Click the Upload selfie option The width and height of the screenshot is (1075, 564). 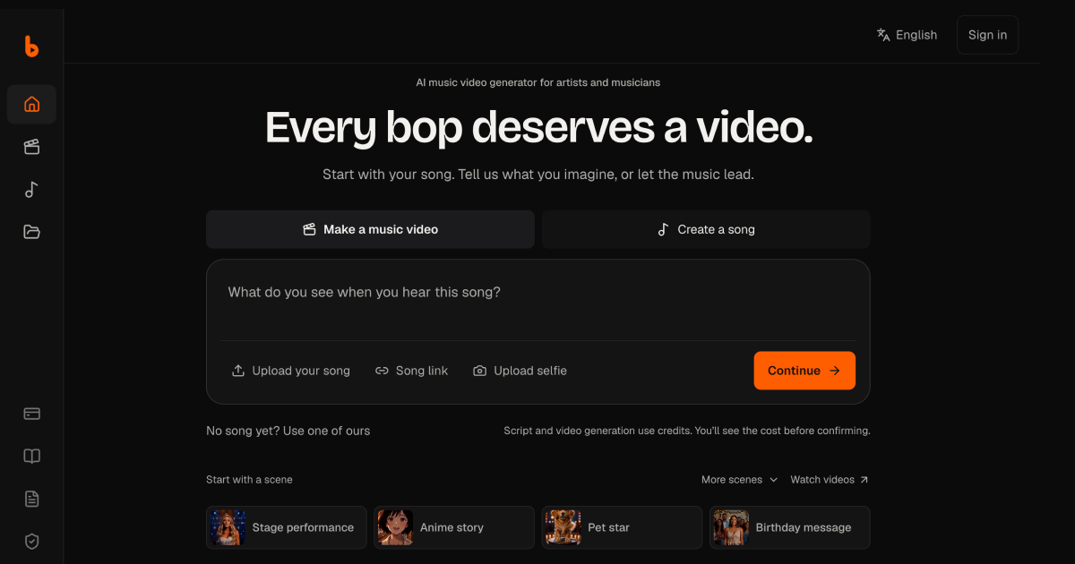click(520, 371)
